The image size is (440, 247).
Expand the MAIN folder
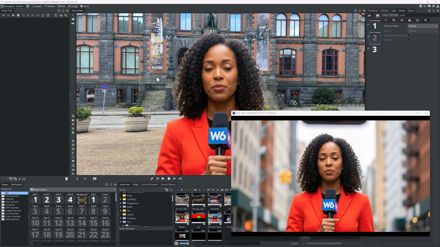click(x=121, y=207)
